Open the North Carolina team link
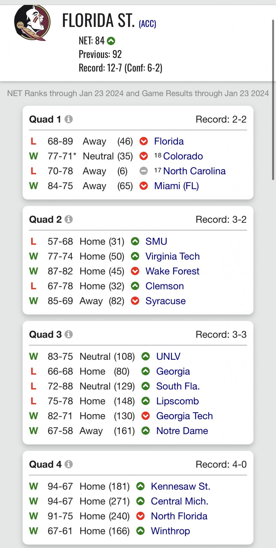The height and width of the screenshot is (548, 276). 194,171
